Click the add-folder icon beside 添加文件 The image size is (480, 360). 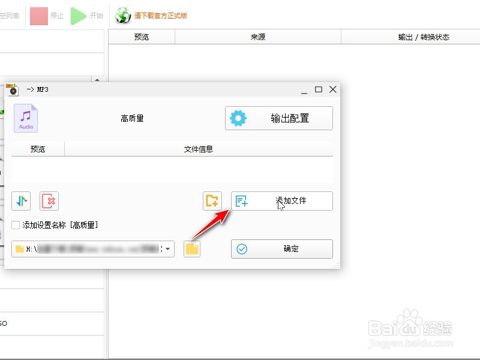click(x=212, y=201)
